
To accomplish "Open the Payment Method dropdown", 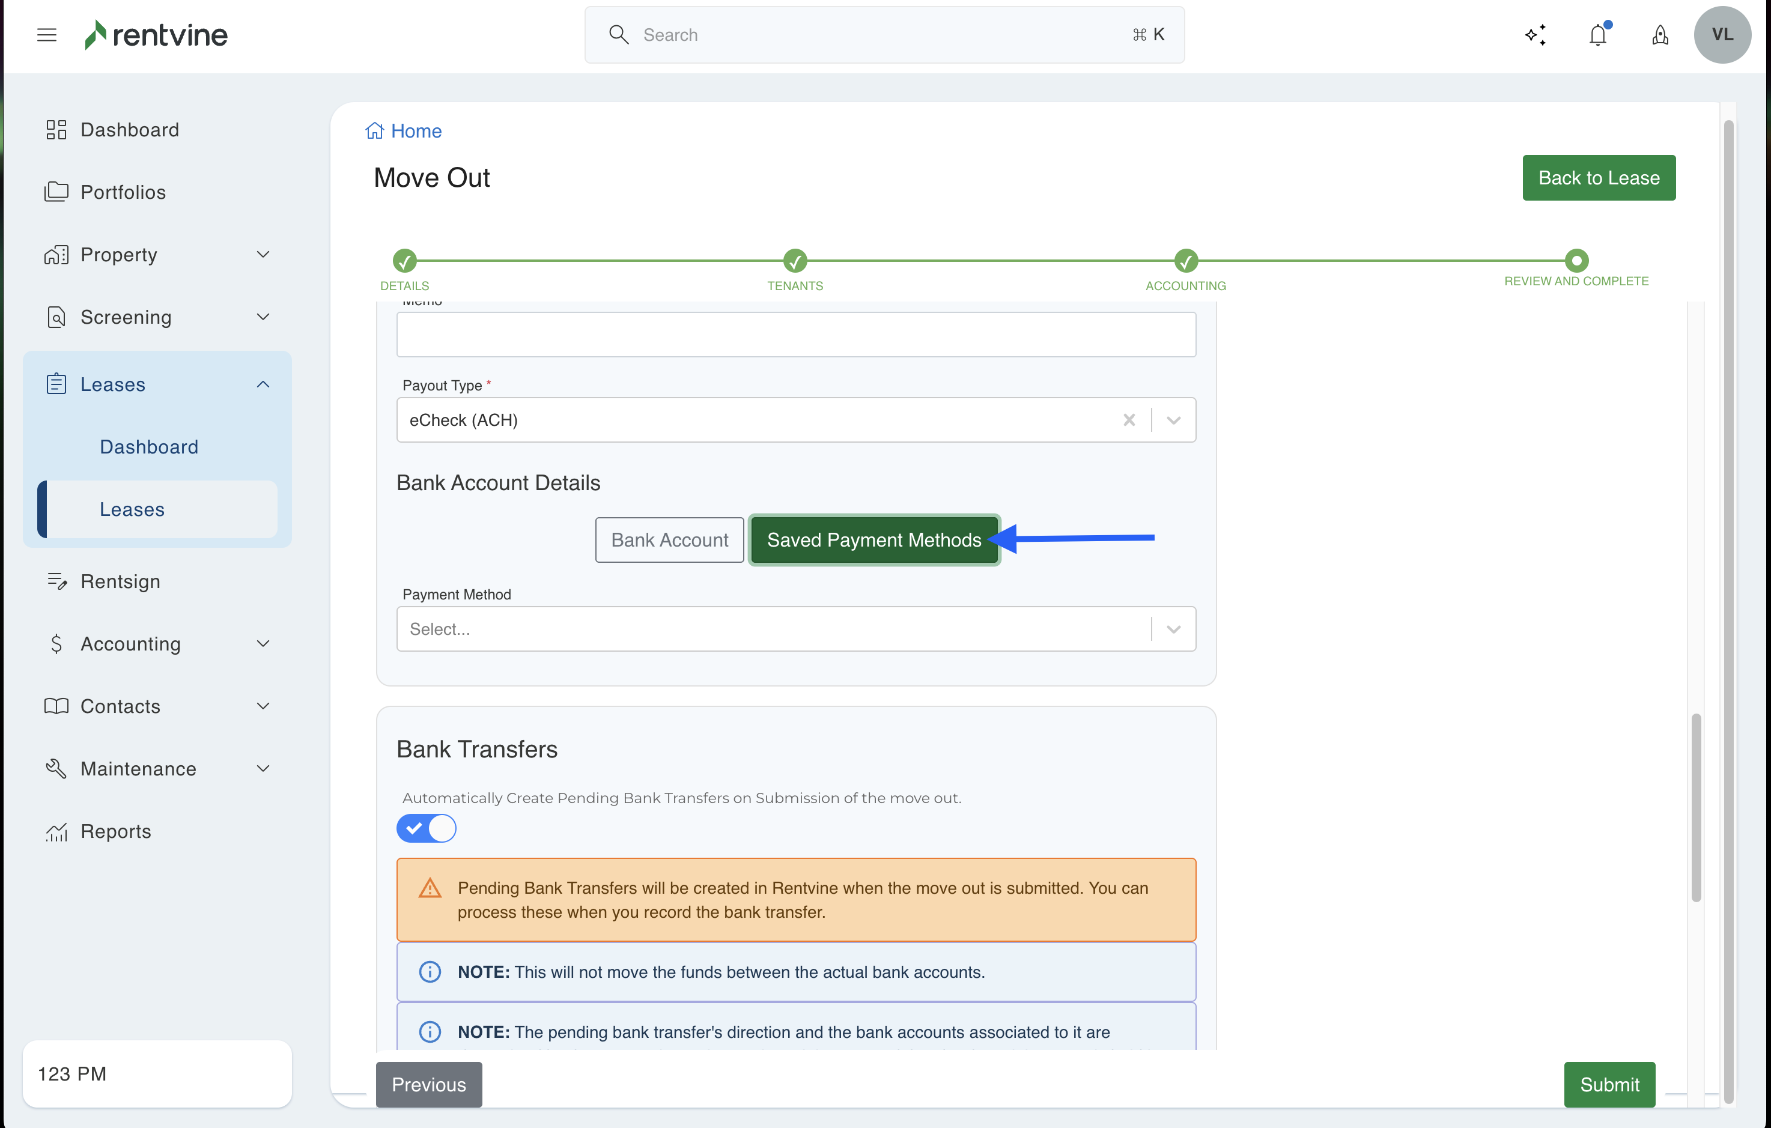I will 796,629.
